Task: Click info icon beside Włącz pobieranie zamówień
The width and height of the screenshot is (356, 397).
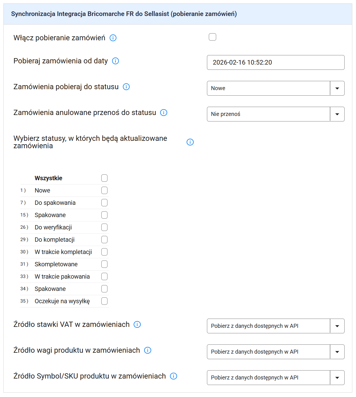Action: pyautogui.click(x=113, y=38)
